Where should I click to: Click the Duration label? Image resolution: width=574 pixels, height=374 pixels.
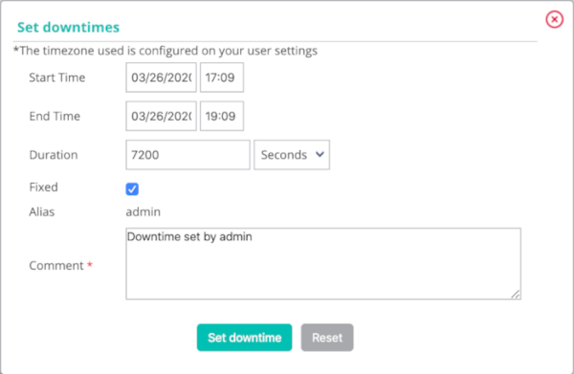coord(54,155)
